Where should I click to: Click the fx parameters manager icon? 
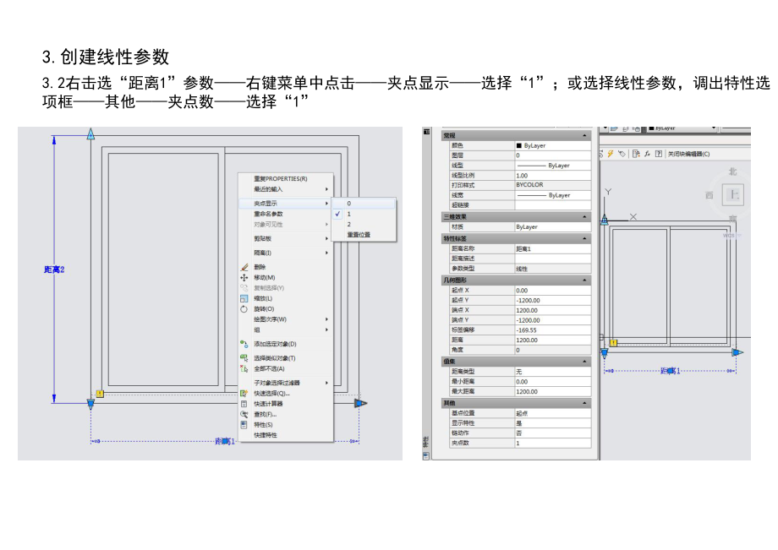(x=647, y=154)
